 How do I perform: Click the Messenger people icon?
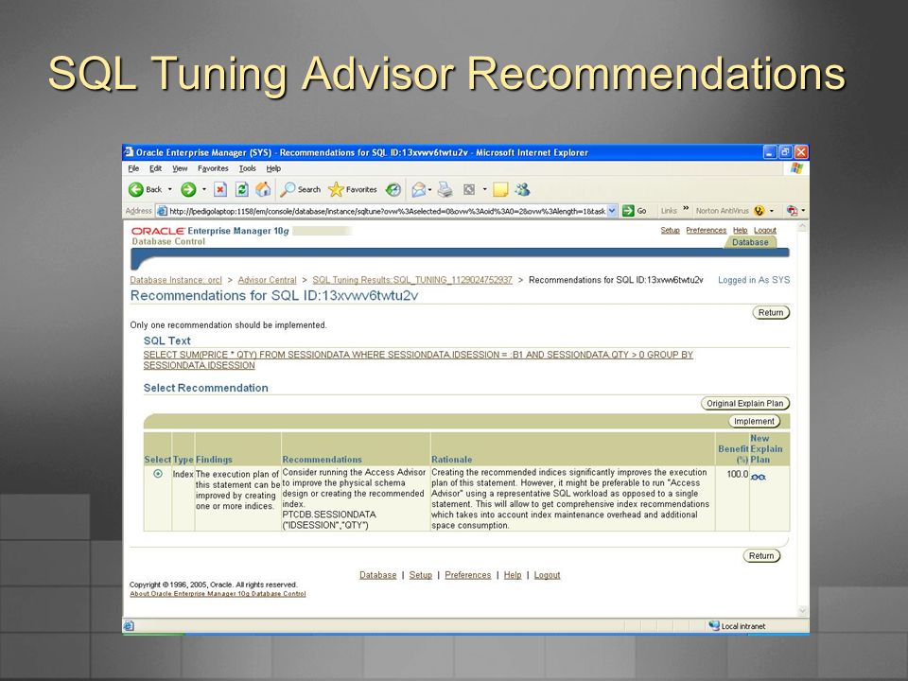522,189
